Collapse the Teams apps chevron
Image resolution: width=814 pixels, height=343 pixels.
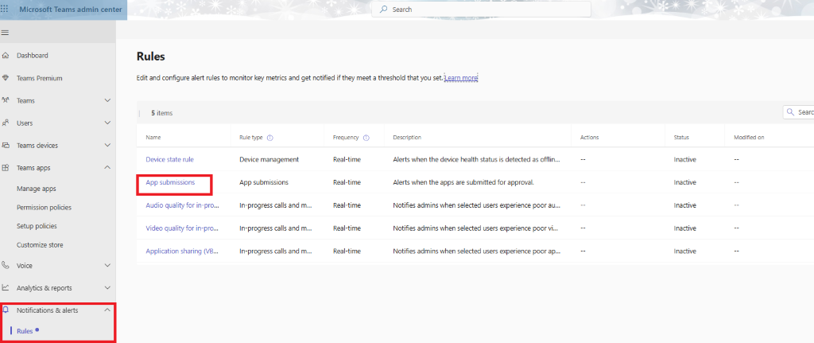pos(107,168)
